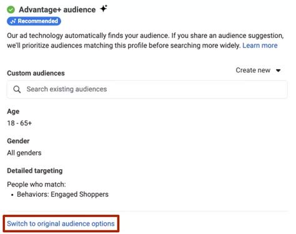This screenshot has height=234, width=296.
Task: Focus the Search existing audiences field
Action: (x=147, y=89)
